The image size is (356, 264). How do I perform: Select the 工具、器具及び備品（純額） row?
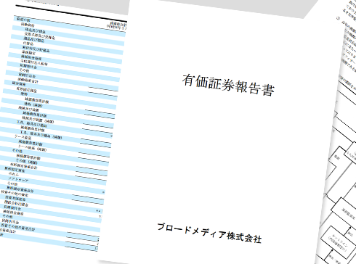pyautogui.click(x=41, y=135)
